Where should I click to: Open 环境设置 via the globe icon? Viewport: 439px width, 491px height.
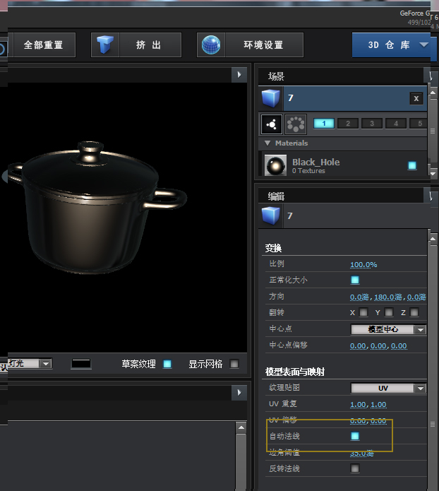(x=210, y=45)
